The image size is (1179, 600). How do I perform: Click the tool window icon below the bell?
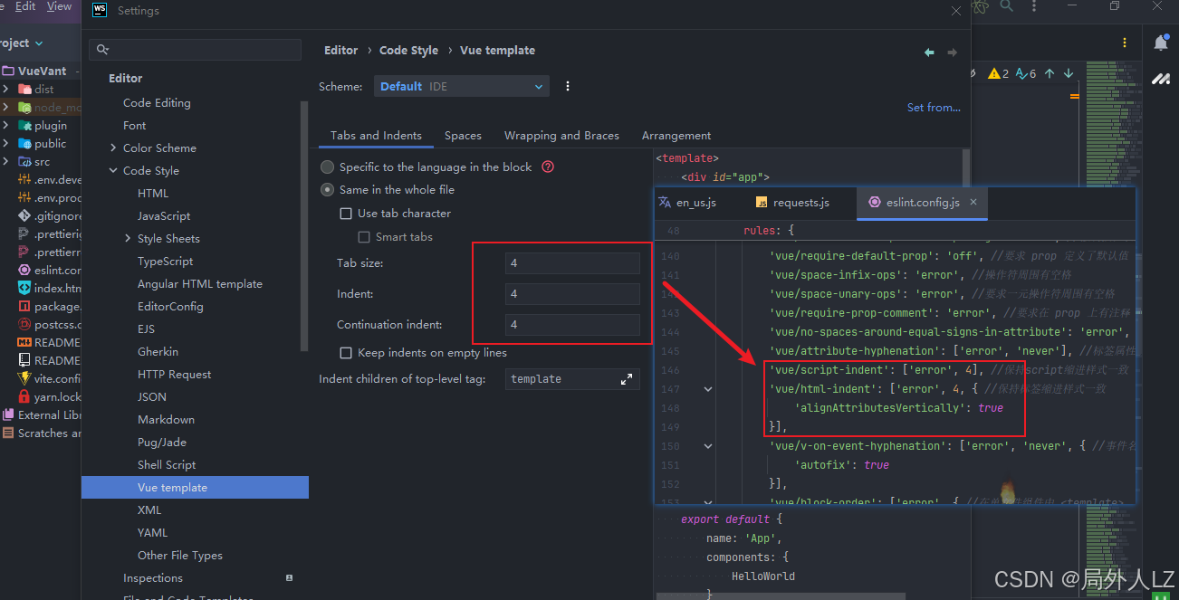point(1161,80)
